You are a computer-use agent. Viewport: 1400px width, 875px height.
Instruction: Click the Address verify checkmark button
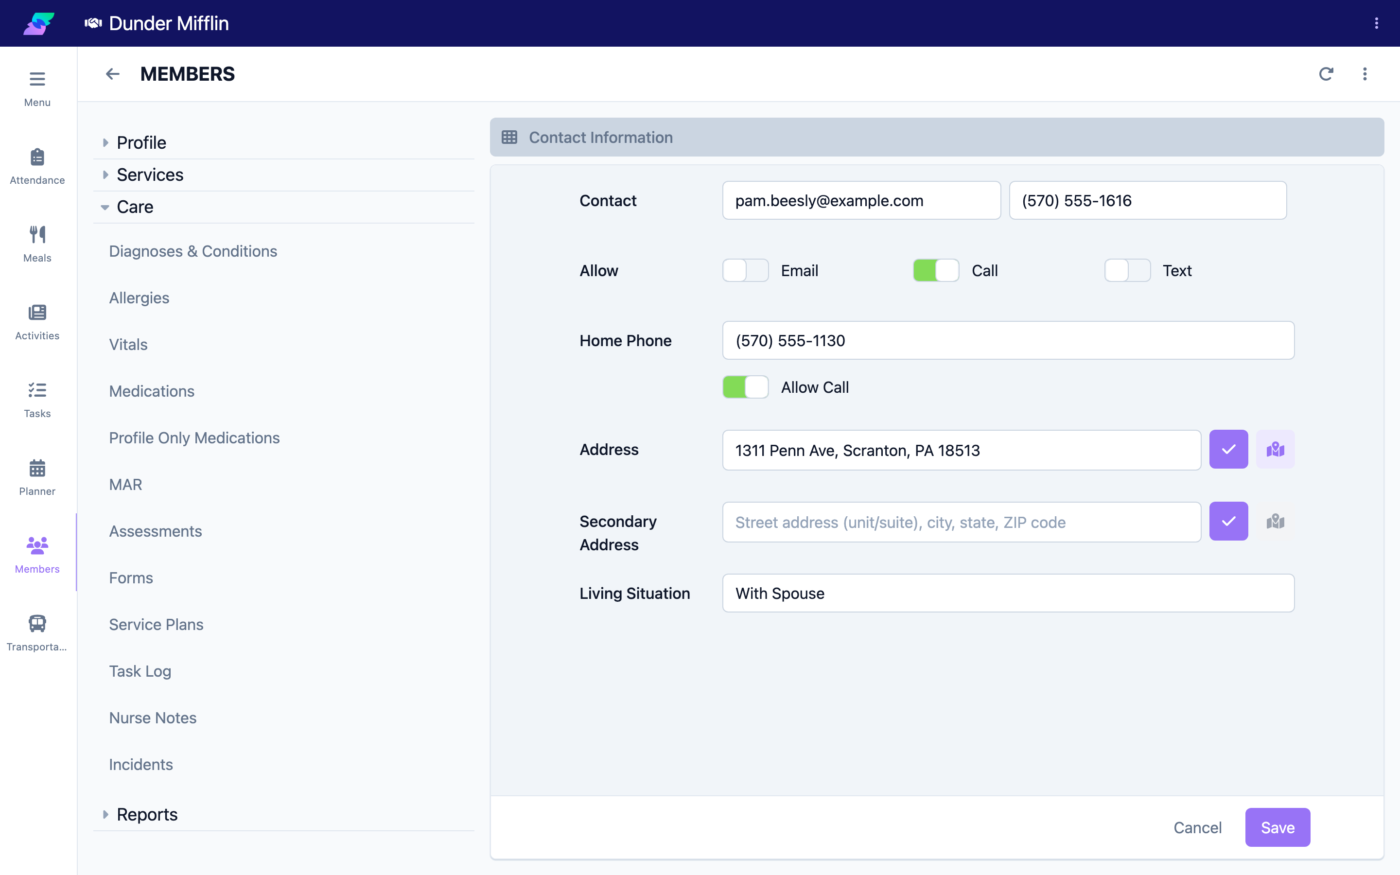pyautogui.click(x=1229, y=450)
